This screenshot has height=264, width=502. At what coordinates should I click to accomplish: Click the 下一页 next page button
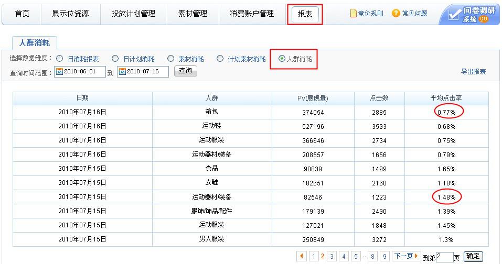[x=406, y=256]
